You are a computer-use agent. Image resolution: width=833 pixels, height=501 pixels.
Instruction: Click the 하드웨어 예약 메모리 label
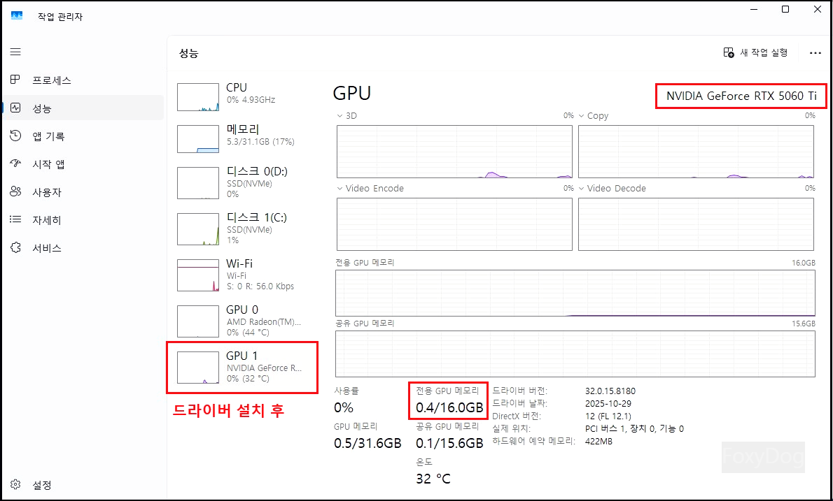coord(533,441)
